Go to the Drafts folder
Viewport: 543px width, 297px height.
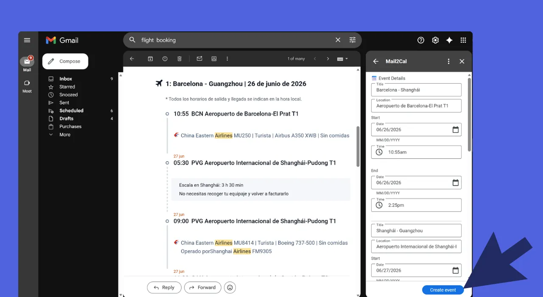coord(66,118)
